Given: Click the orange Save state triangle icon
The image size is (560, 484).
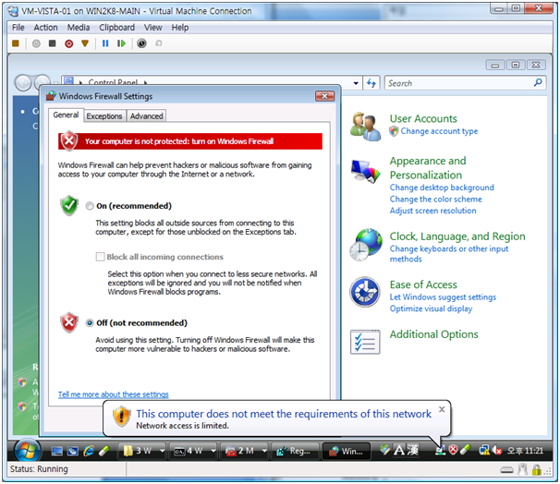Looking at the screenshot, I should click(85, 43).
